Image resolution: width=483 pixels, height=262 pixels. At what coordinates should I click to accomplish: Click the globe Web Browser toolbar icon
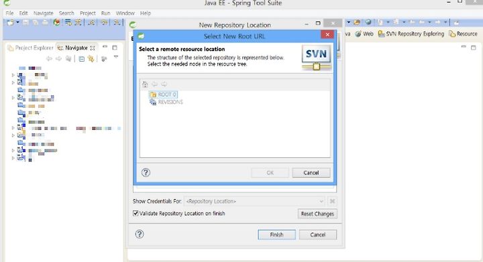[x=368, y=22]
